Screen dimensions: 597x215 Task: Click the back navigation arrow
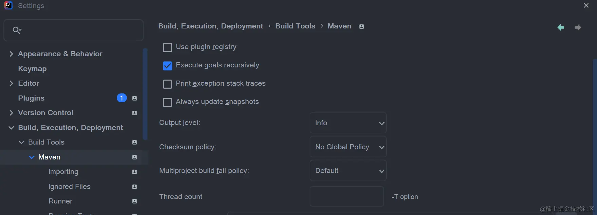click(x=561, y=27)
